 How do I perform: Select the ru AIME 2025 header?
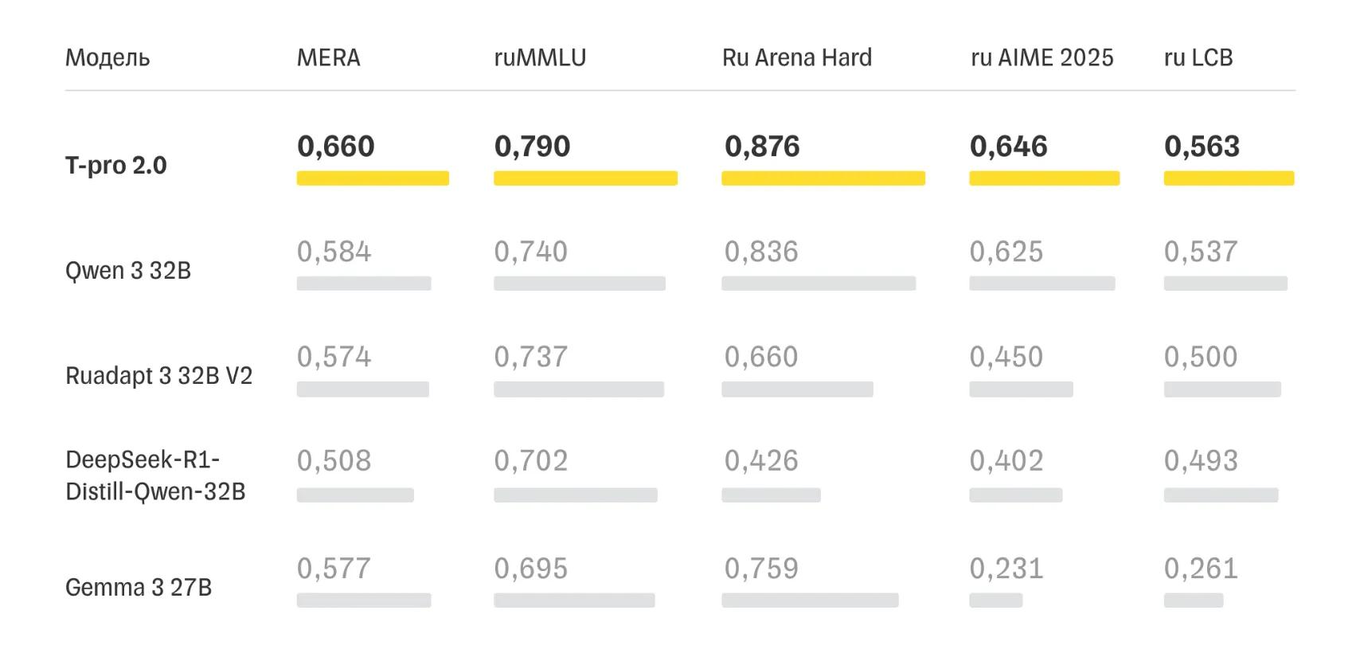click(x=1041, y=57)
